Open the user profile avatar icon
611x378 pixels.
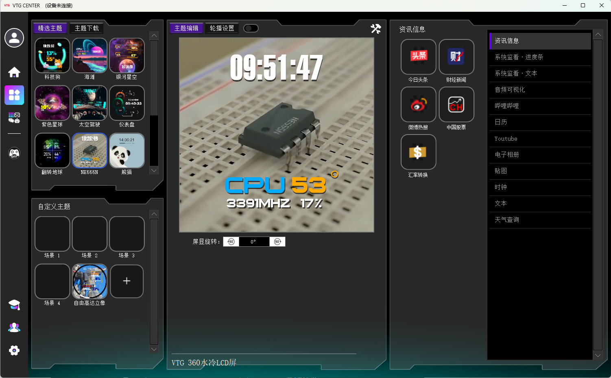14,38
